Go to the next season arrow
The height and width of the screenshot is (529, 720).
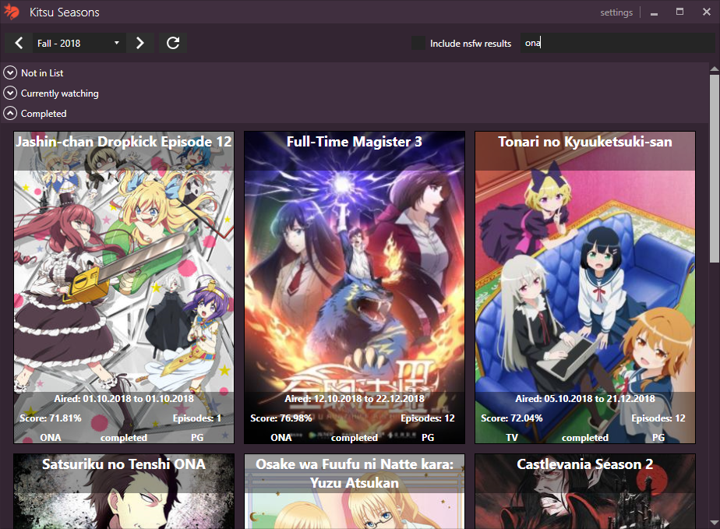click(x=140, y=43)
